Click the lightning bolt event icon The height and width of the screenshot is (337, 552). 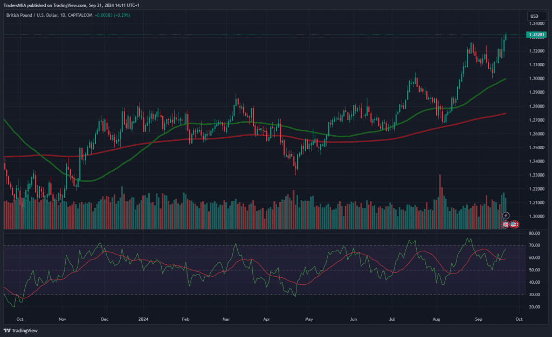click(506, 215)
